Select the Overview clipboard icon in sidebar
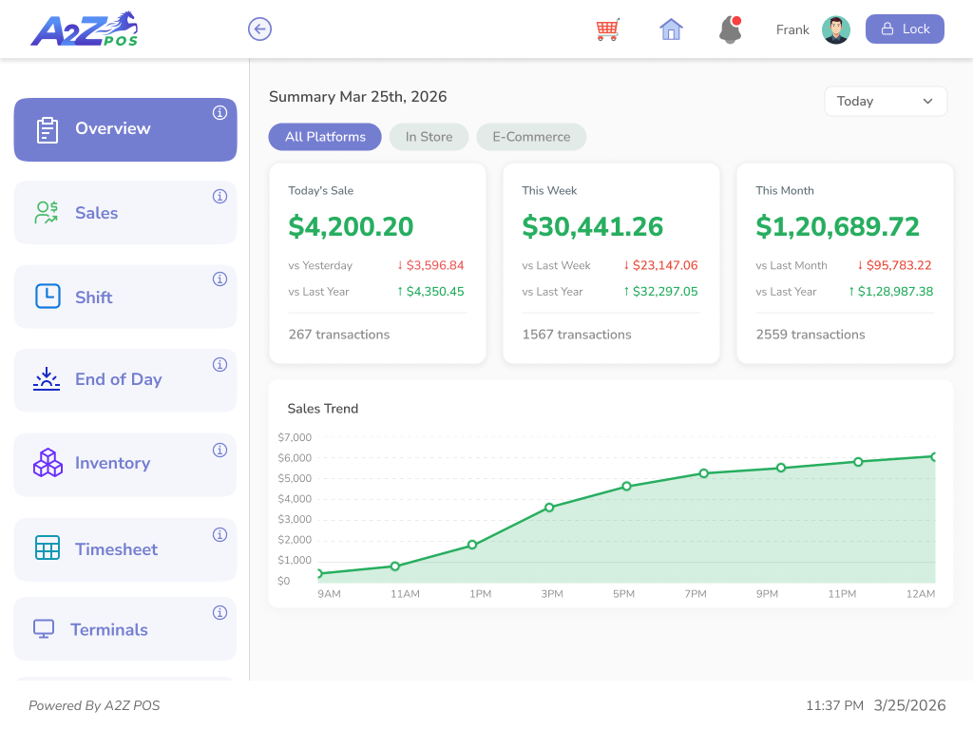Image resolution: width=973 pixels, height=730 pixels. (x=46, y=128)
